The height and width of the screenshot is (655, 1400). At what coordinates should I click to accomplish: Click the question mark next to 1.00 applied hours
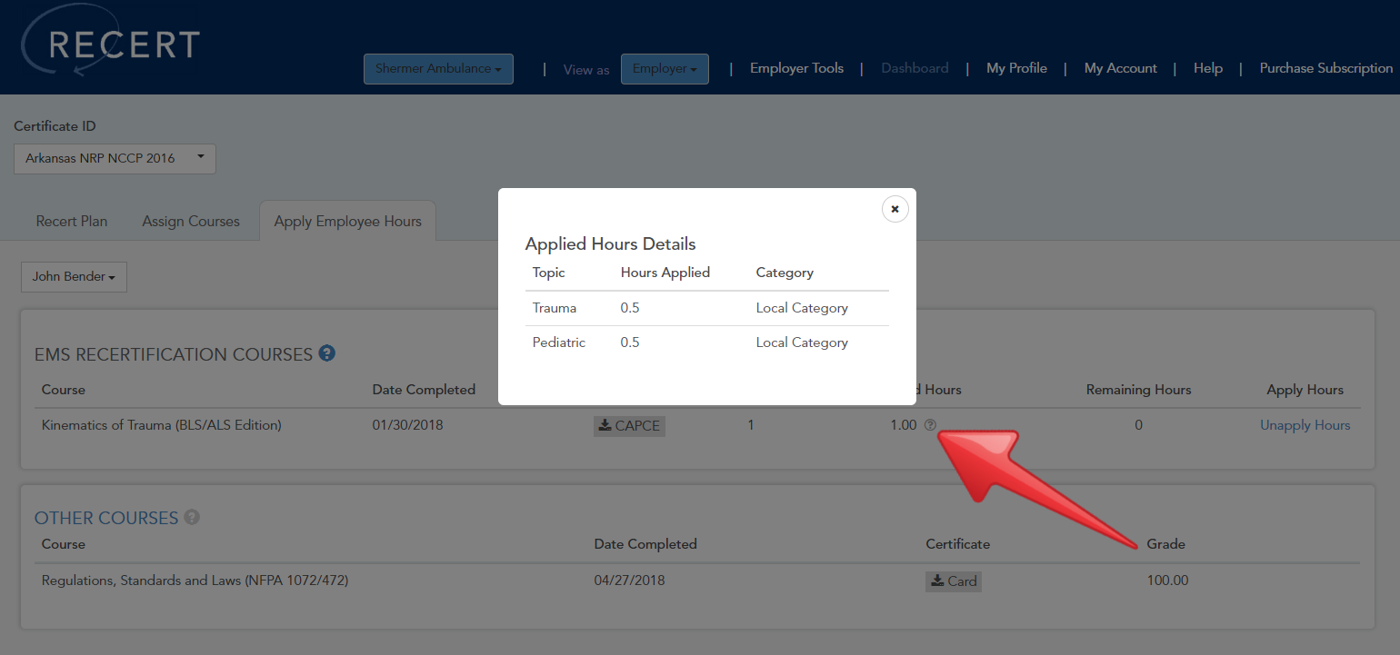(x=929, y=423)
